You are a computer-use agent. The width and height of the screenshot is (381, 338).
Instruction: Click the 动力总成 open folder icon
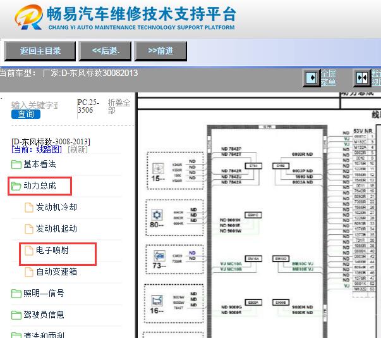(16, 186)
